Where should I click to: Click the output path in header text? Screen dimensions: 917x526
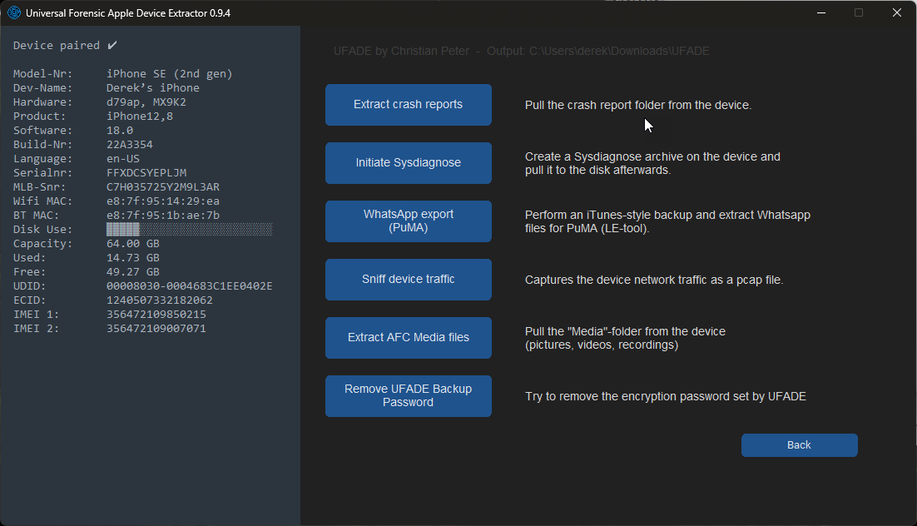(619, 52)
